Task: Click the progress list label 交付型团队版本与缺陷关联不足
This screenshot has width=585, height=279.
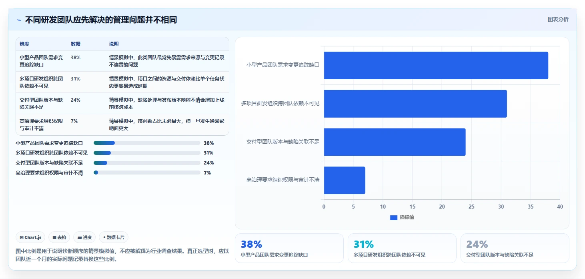Action: [x=49, y=163]
